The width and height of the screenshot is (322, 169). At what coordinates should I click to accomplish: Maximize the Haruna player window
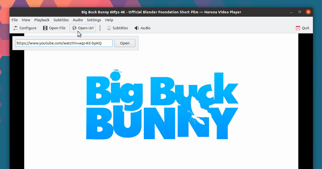coord(299,12)
